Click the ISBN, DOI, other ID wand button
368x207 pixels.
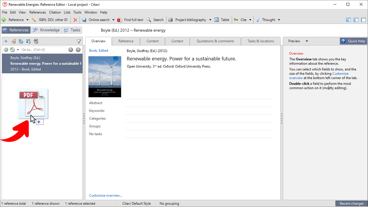point(50,20)
